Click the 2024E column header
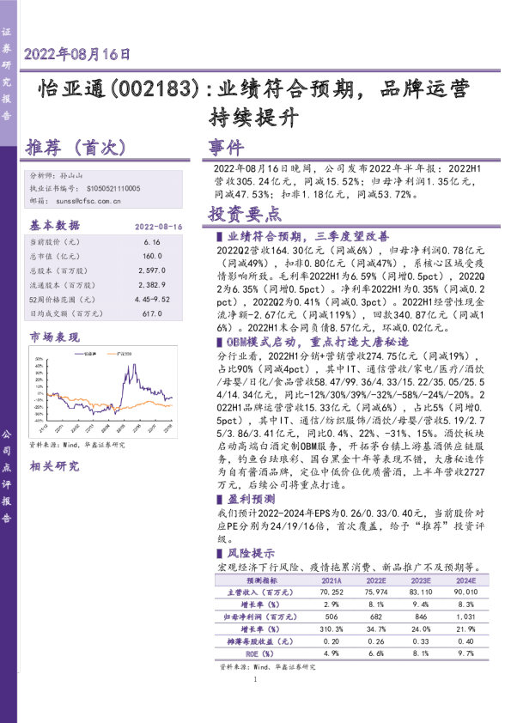This screenshot has height=723, width=511. (465, 580)
